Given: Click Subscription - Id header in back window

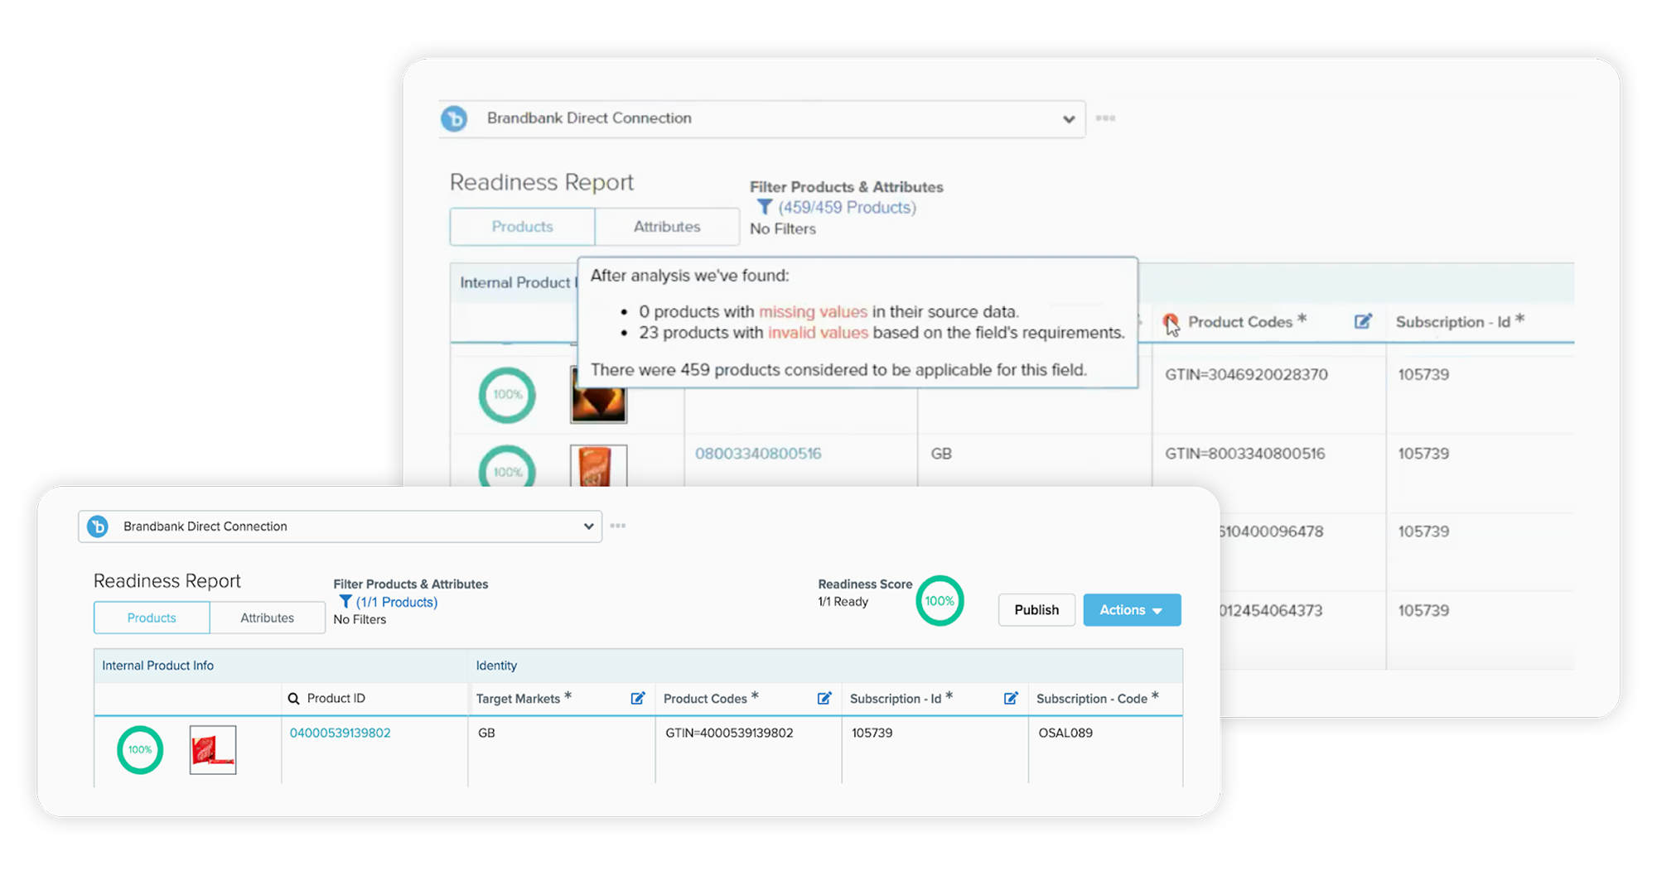Looking at the screenshot, I should pyautogui.click(x=1452, y=322).
